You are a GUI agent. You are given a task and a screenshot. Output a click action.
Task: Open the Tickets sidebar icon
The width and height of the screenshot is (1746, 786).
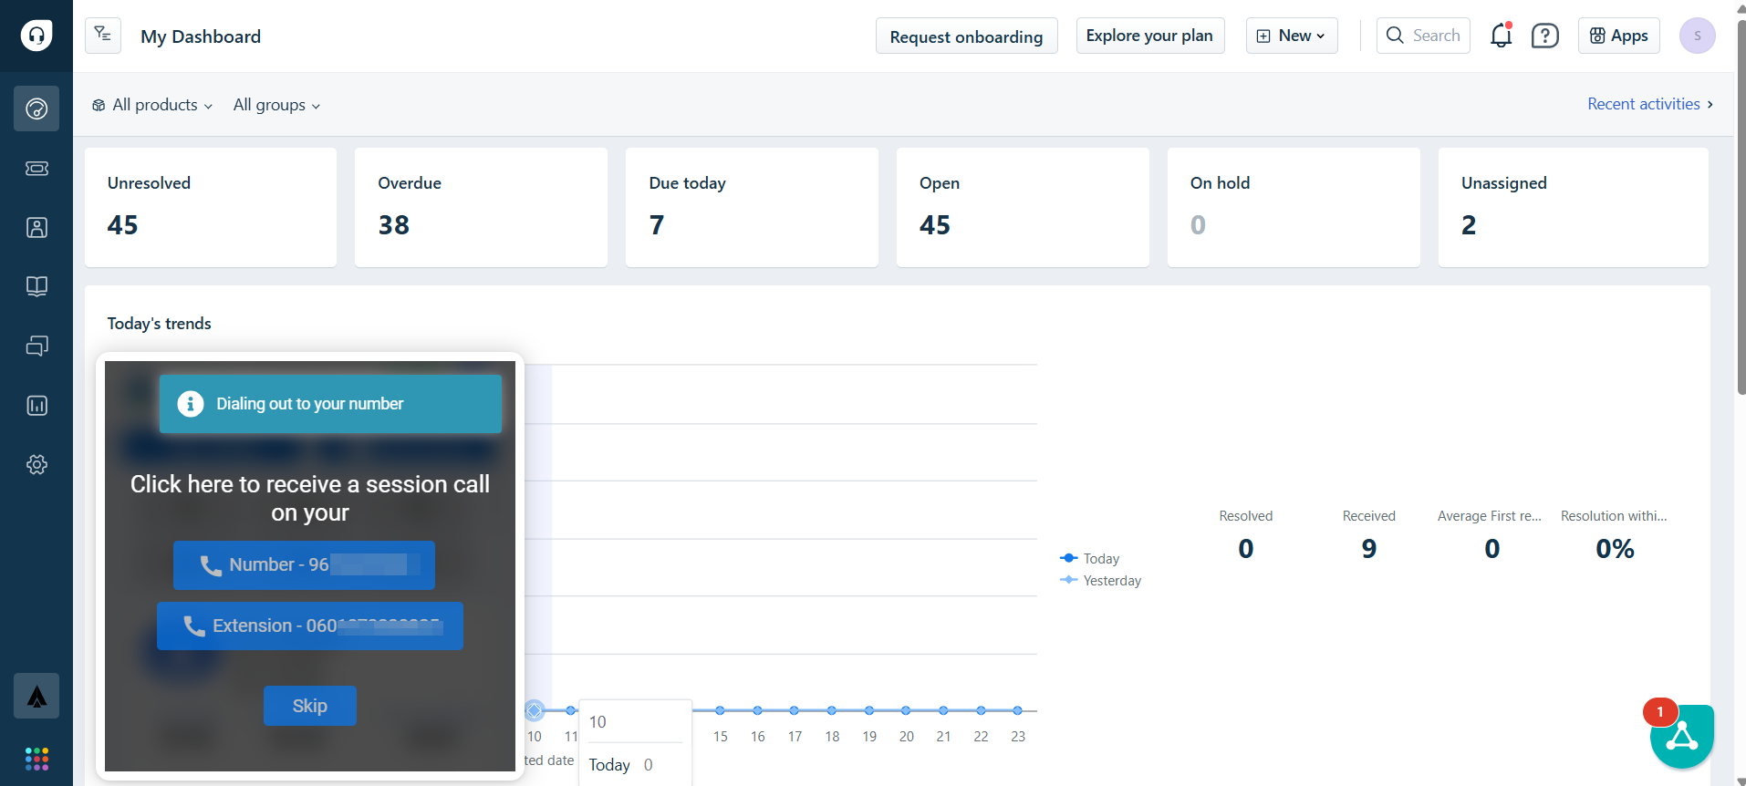36,168
